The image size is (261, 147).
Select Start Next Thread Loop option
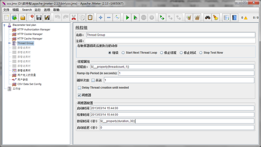pos(123,53)
